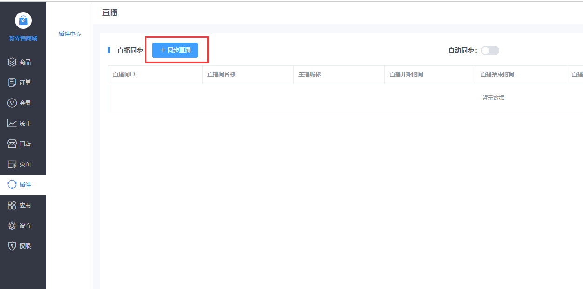The height and width of the screenshot is (289, 583).
Task: Open the 商品 menu label
Action: pyautogui.click(x=25, y=62)
